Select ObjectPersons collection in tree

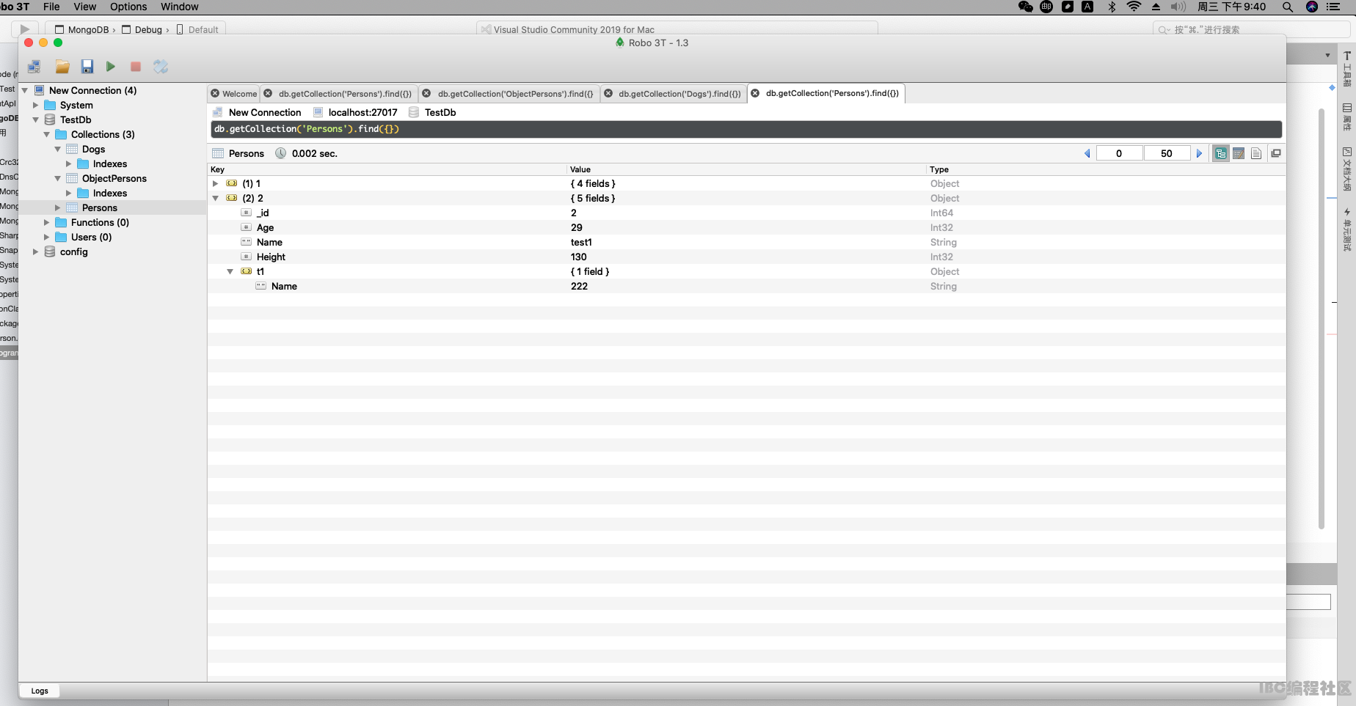tap(114, 178)
